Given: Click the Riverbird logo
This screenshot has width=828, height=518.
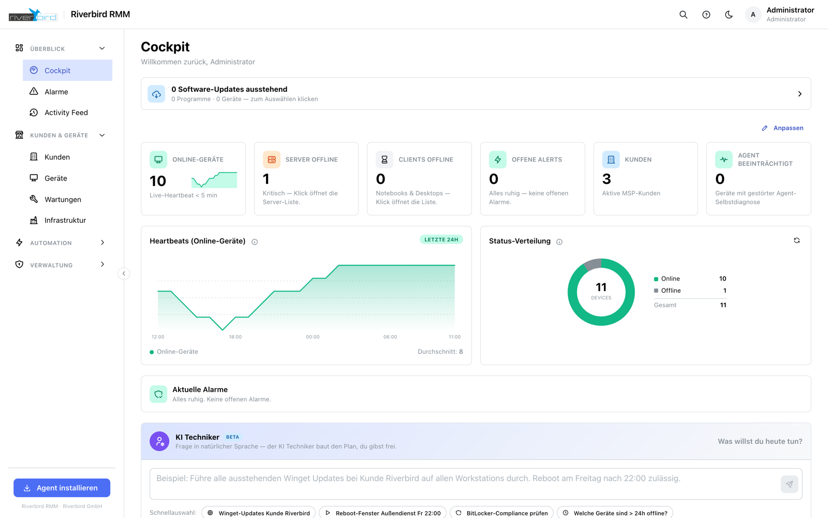Looking at the screenshot, I should click(x=33, y=15).
